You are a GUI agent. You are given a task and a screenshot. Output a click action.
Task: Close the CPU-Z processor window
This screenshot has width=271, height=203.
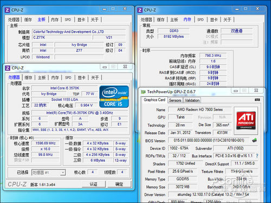tap(125, 67)
